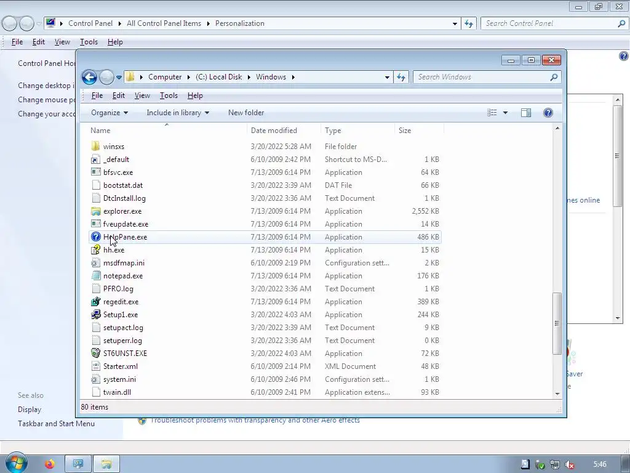Screen dimensions: 630x473
Task: Open explorer Help with the blue question mark button
Action: (548, 113)
